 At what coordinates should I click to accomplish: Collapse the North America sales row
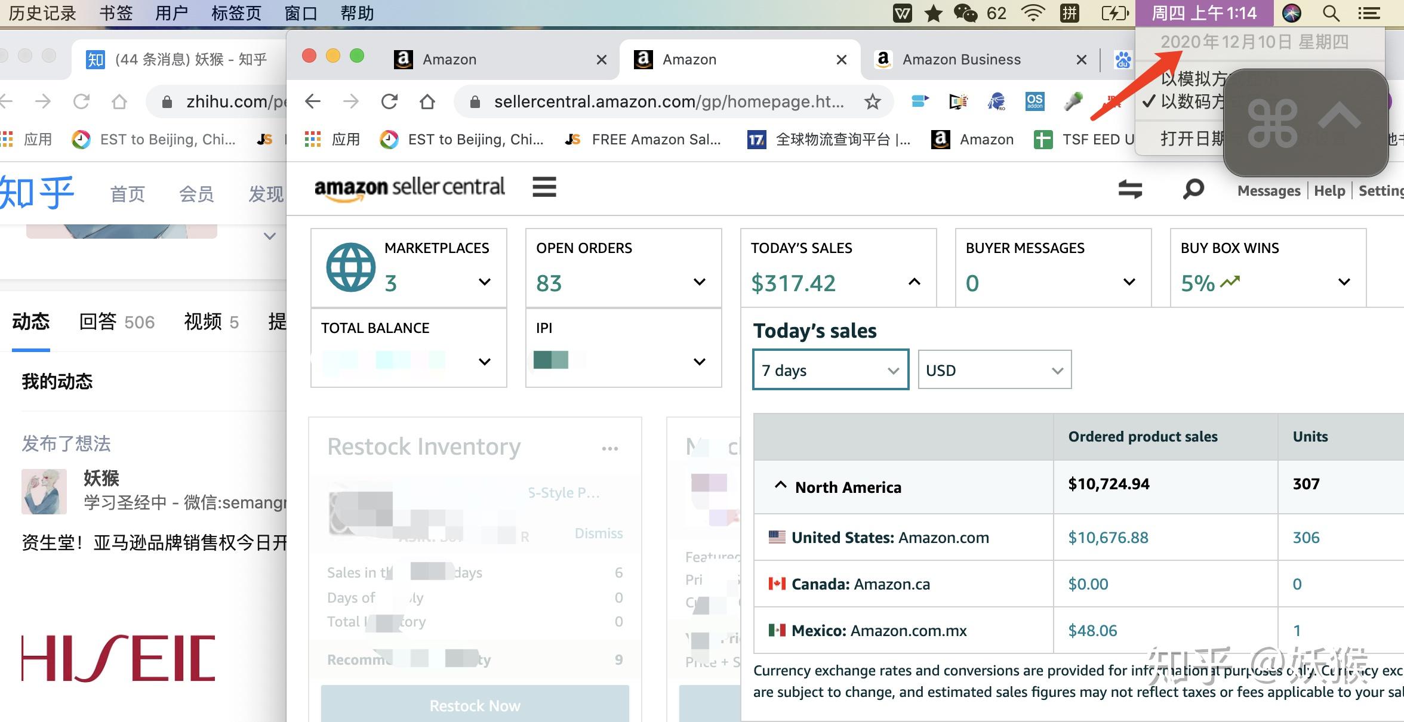coord(780,486)
